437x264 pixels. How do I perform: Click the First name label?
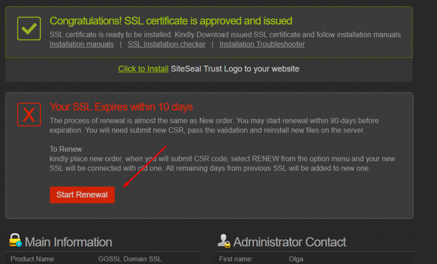(236, 259)
